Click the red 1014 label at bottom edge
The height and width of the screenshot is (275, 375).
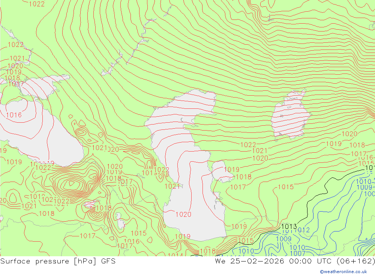click(175, 255)
